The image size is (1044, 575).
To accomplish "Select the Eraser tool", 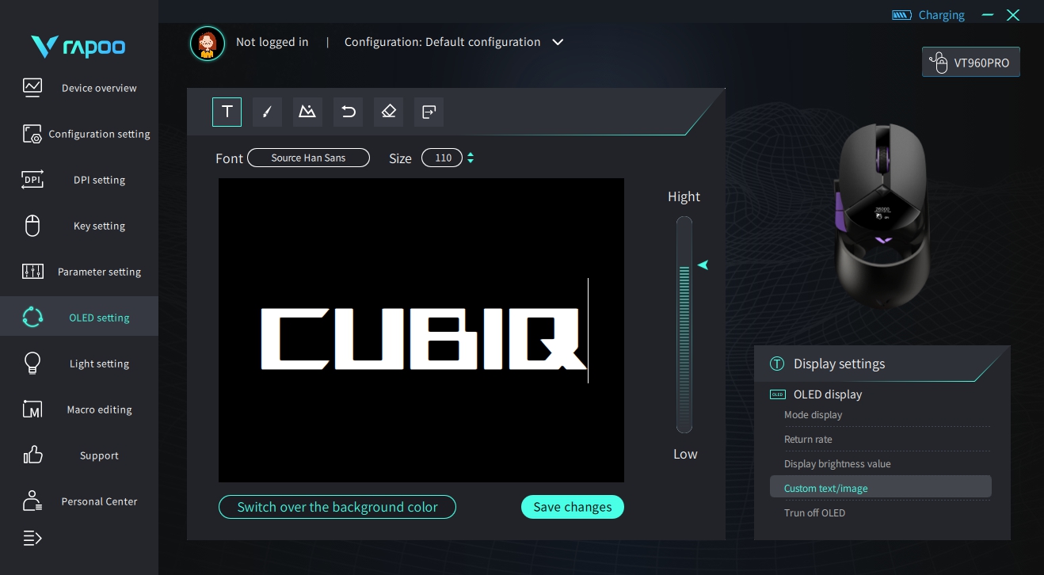I will (x=388, y=112).
